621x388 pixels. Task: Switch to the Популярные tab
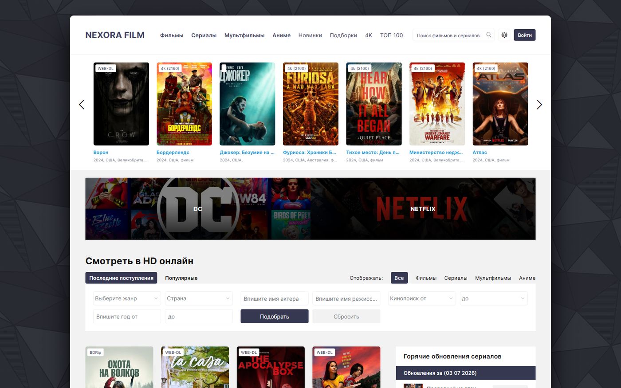(x=181, y=278)
